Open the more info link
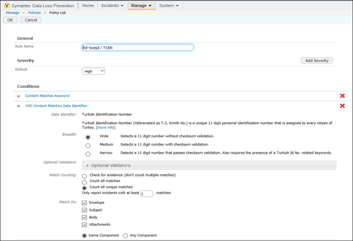 105,128
